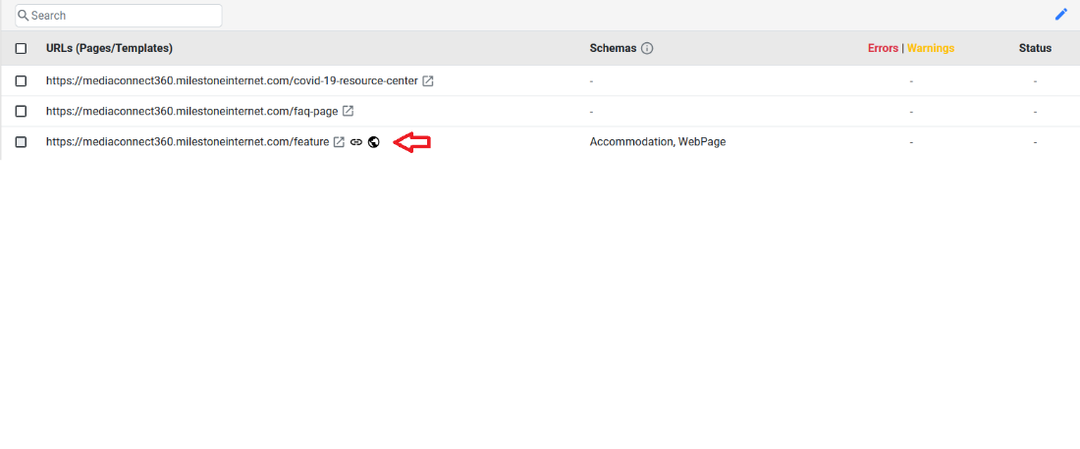The width and height of the screenshot is (1080, 449).
Task: Open the faq-page URL link
Action: [x=192, y=112]
